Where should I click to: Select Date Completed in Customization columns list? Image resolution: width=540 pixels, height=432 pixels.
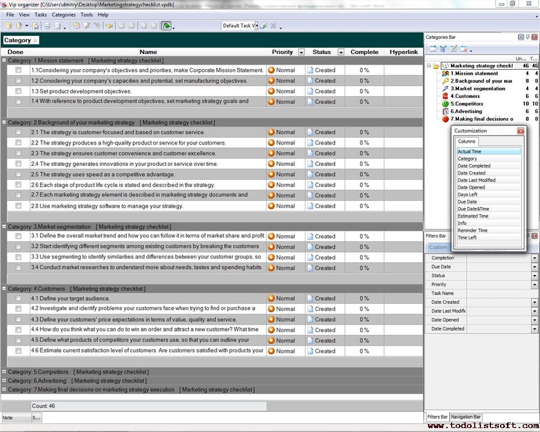[x=474, y=166]
